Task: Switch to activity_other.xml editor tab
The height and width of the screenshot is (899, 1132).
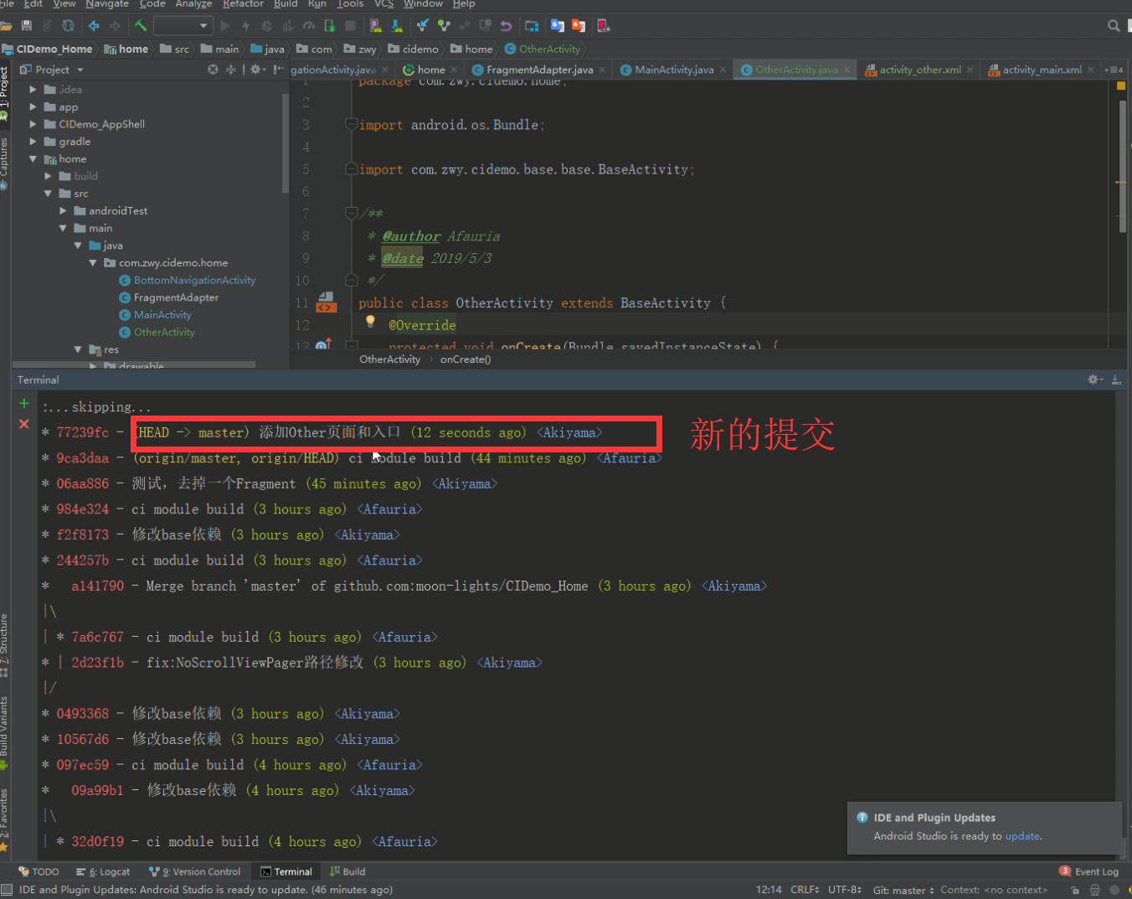Action: click(919, 70)
